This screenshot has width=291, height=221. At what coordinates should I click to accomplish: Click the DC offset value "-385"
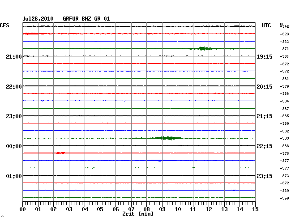point(284,116)
